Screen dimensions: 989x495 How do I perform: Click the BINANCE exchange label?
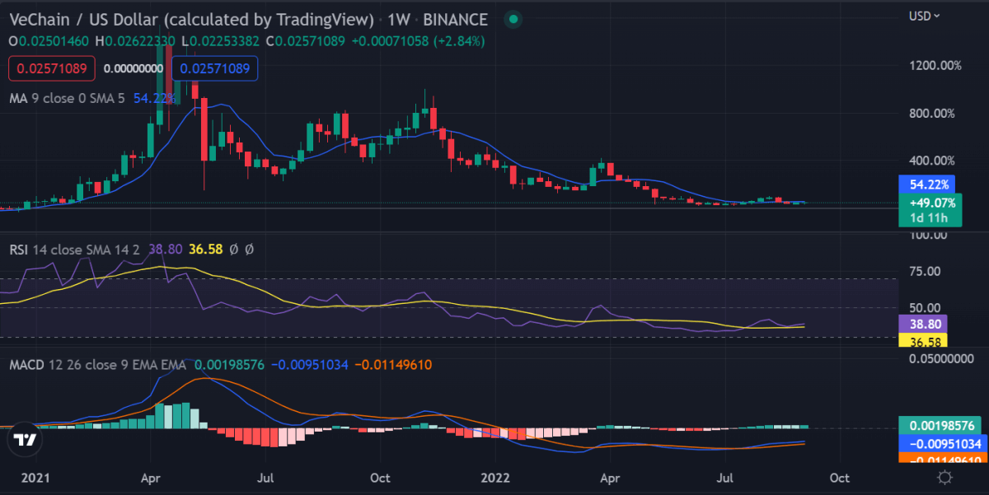pyautogui.click(x=454, y=19)
